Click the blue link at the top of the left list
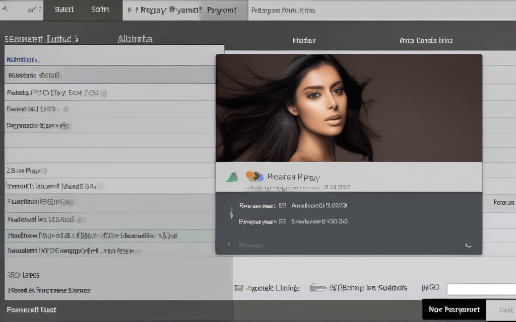516x322 pixels. (22, 60)
